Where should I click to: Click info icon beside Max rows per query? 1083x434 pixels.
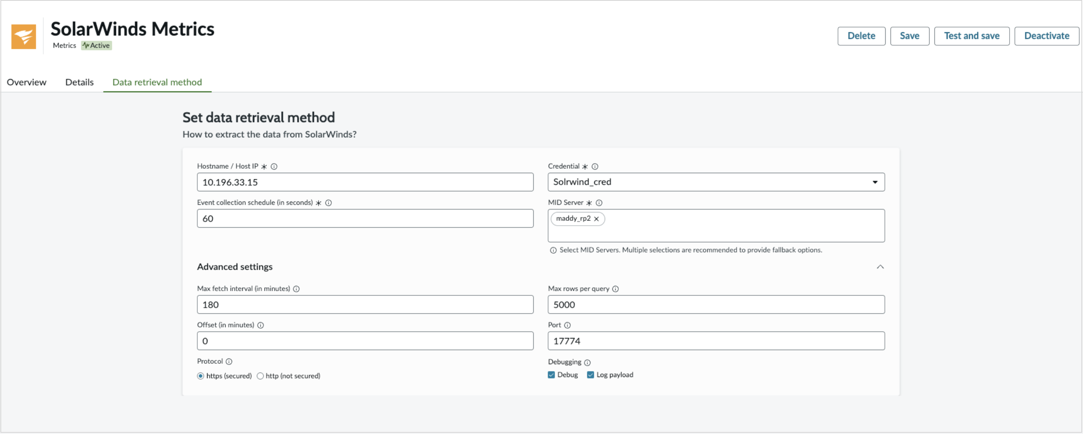pyautogui.click(x=616, y=289)
